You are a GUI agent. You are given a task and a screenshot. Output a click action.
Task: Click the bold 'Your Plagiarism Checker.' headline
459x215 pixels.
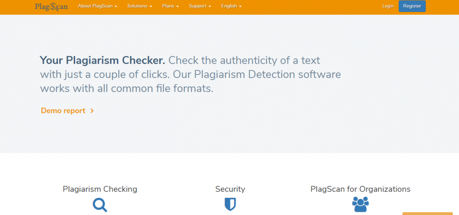pos(102,60)
